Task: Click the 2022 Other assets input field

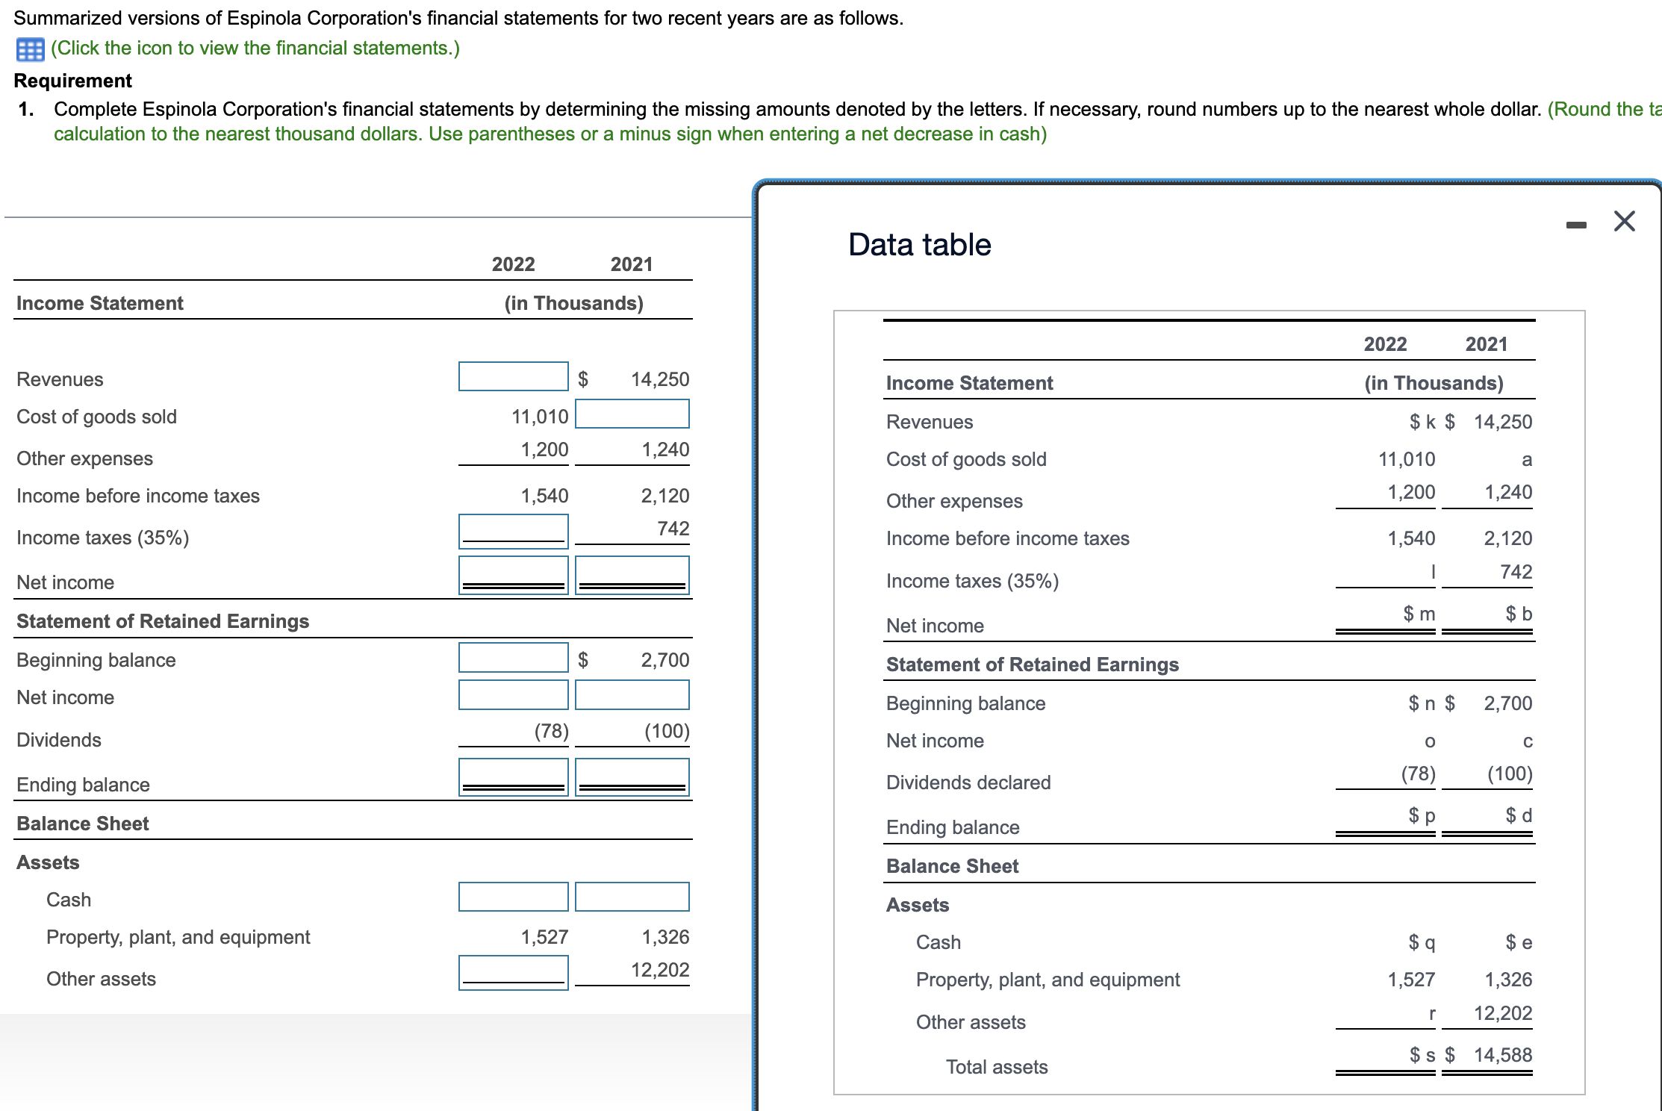Action: (513, 972)
